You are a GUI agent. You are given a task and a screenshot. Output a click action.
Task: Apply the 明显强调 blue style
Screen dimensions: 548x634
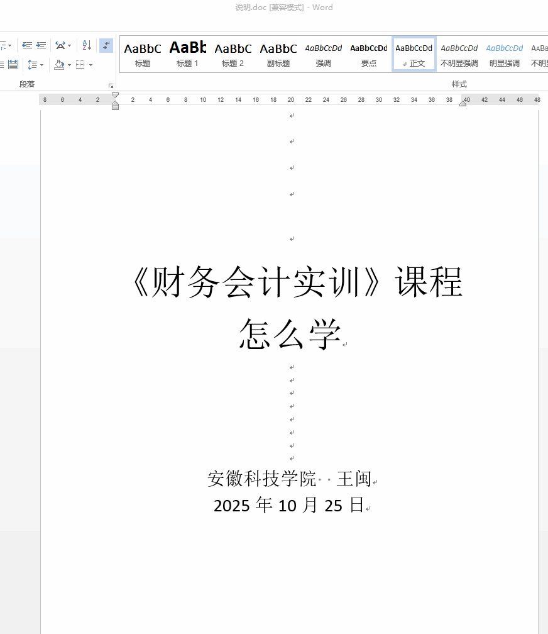coord(504,54)
